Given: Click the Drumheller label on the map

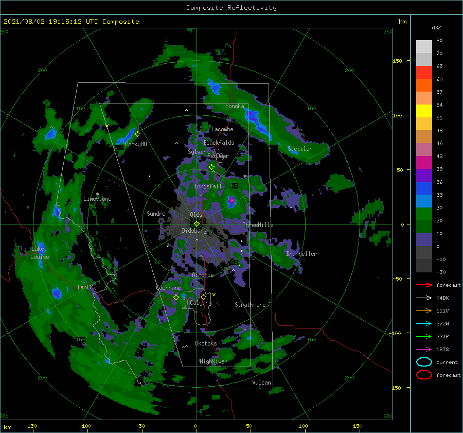Looking at the screenshot, I should point(301,254).
